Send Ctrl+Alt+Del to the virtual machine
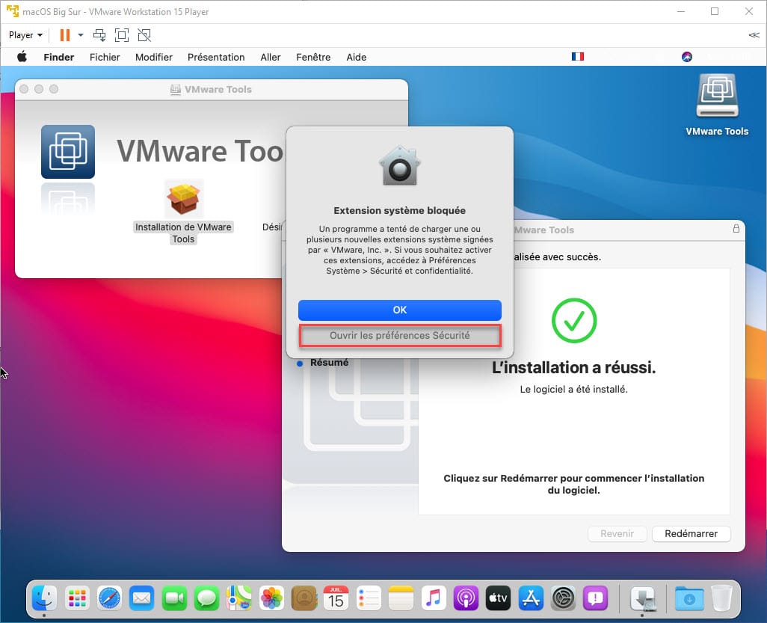767x623 pixels. click(x=99, y=35)
